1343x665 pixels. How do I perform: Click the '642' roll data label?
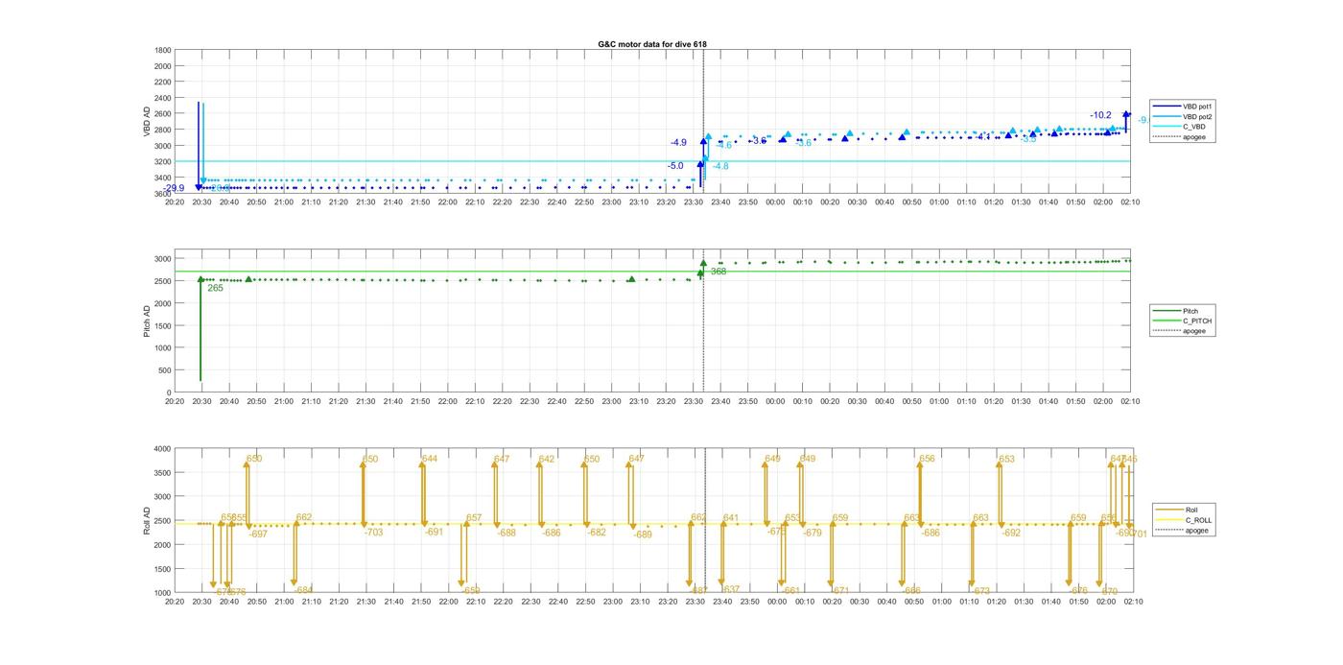(547, 459)
